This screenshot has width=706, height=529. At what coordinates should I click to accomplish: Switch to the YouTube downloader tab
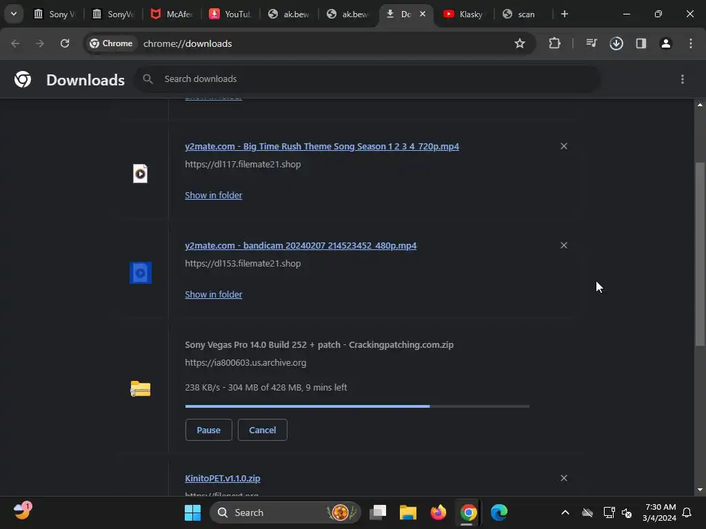(x=230, y=14)
